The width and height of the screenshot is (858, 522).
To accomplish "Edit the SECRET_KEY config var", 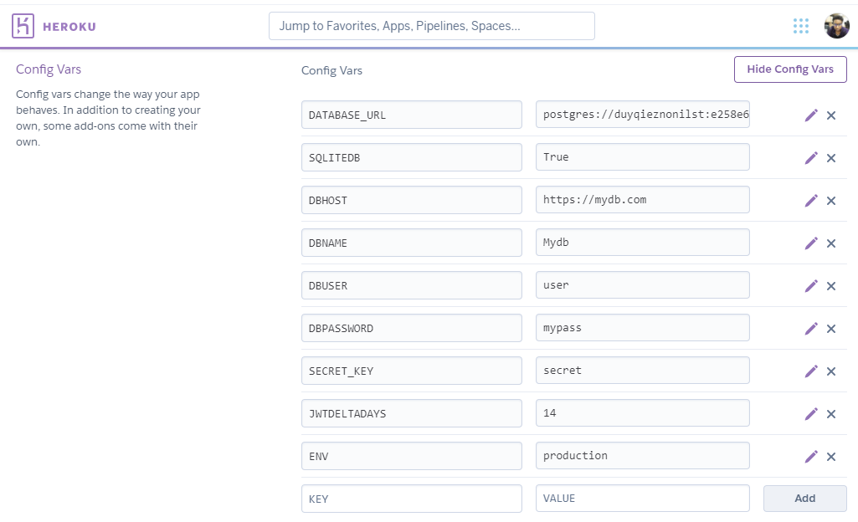I will coord(810,371).
